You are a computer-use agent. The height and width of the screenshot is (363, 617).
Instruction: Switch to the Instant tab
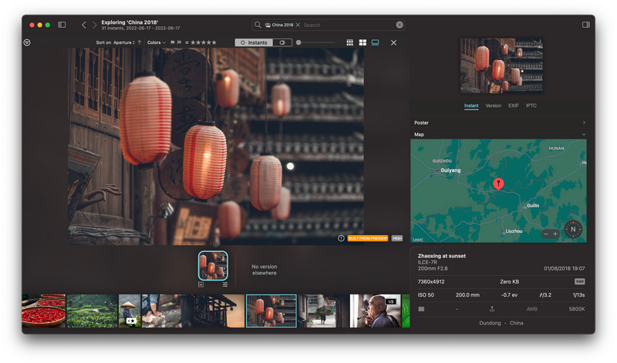(471, 106)
